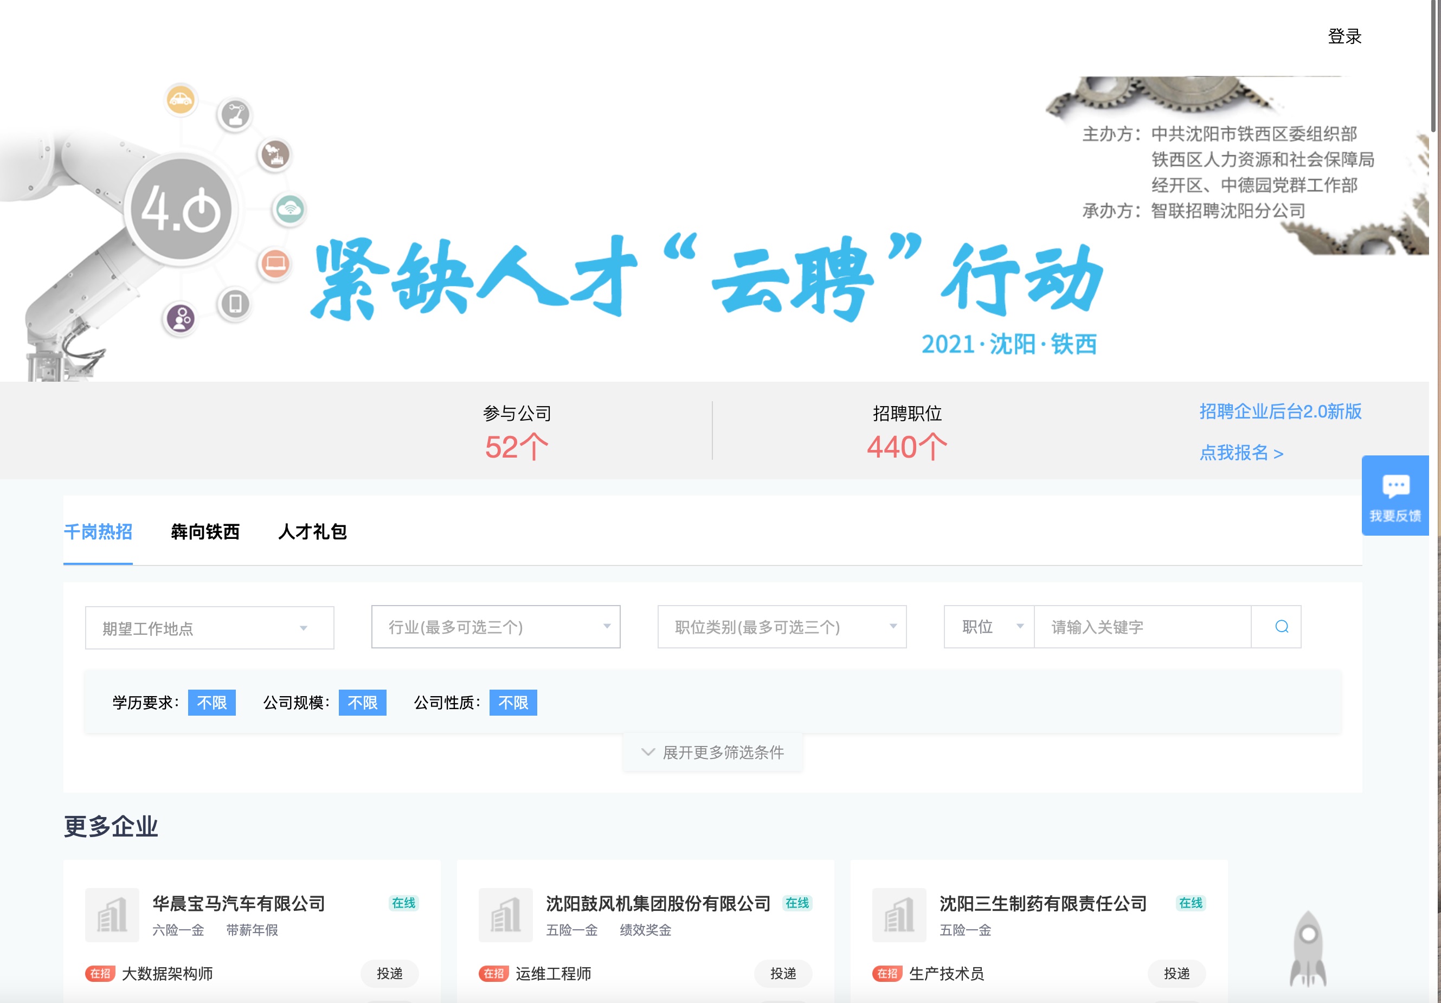Click 华晨宝马汽车 company building logo
The width and height of the screenshot is (1441, 1003).
[x=112, y=915]
